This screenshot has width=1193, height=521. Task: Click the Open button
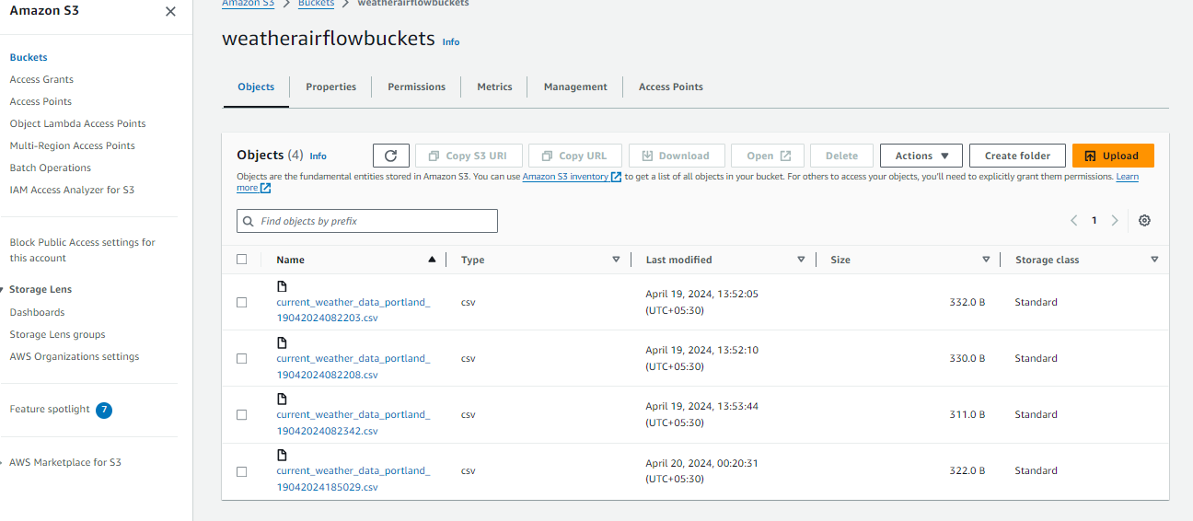768,156
